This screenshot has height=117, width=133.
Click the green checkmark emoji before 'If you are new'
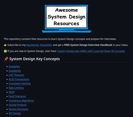[x=5, y=51]
